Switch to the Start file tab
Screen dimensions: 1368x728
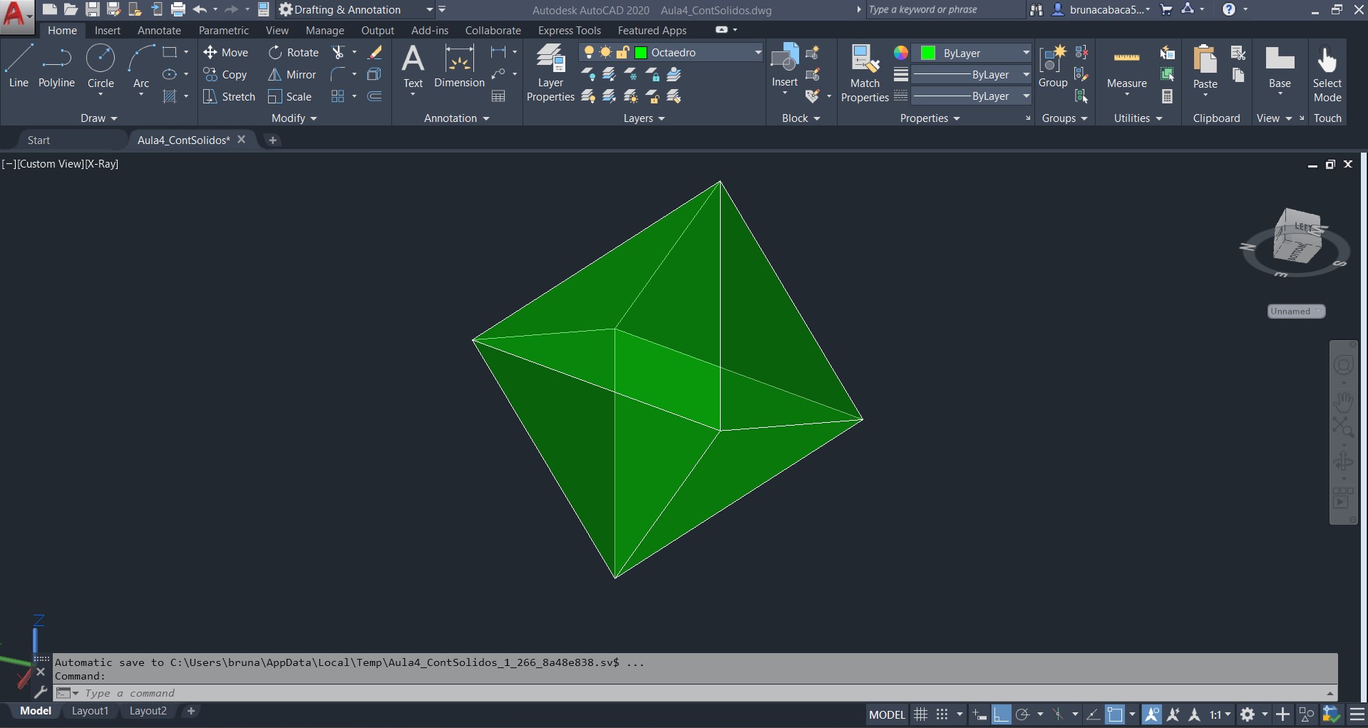tap(38, 140)
